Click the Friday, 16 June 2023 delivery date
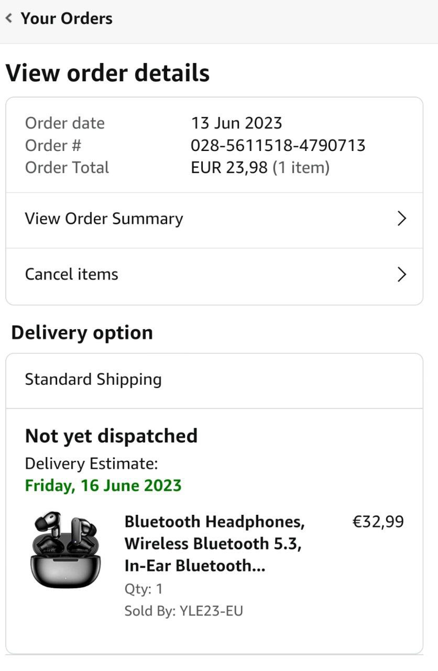Viewport: 438px width, 671px height. click(103, 485)
